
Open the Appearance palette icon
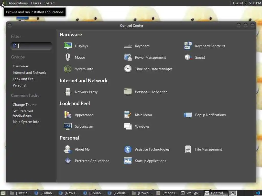[68, 115]
